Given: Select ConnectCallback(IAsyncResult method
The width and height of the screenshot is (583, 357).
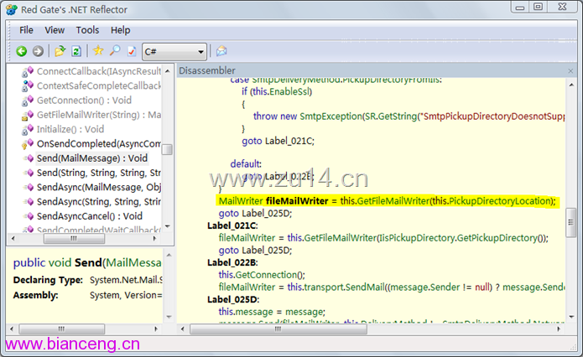Looking at the screenshot, I should tap(99, 71).
